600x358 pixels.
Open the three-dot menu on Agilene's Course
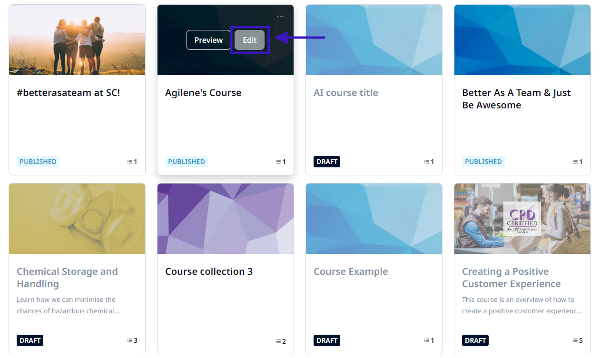(x=280, y=17)
